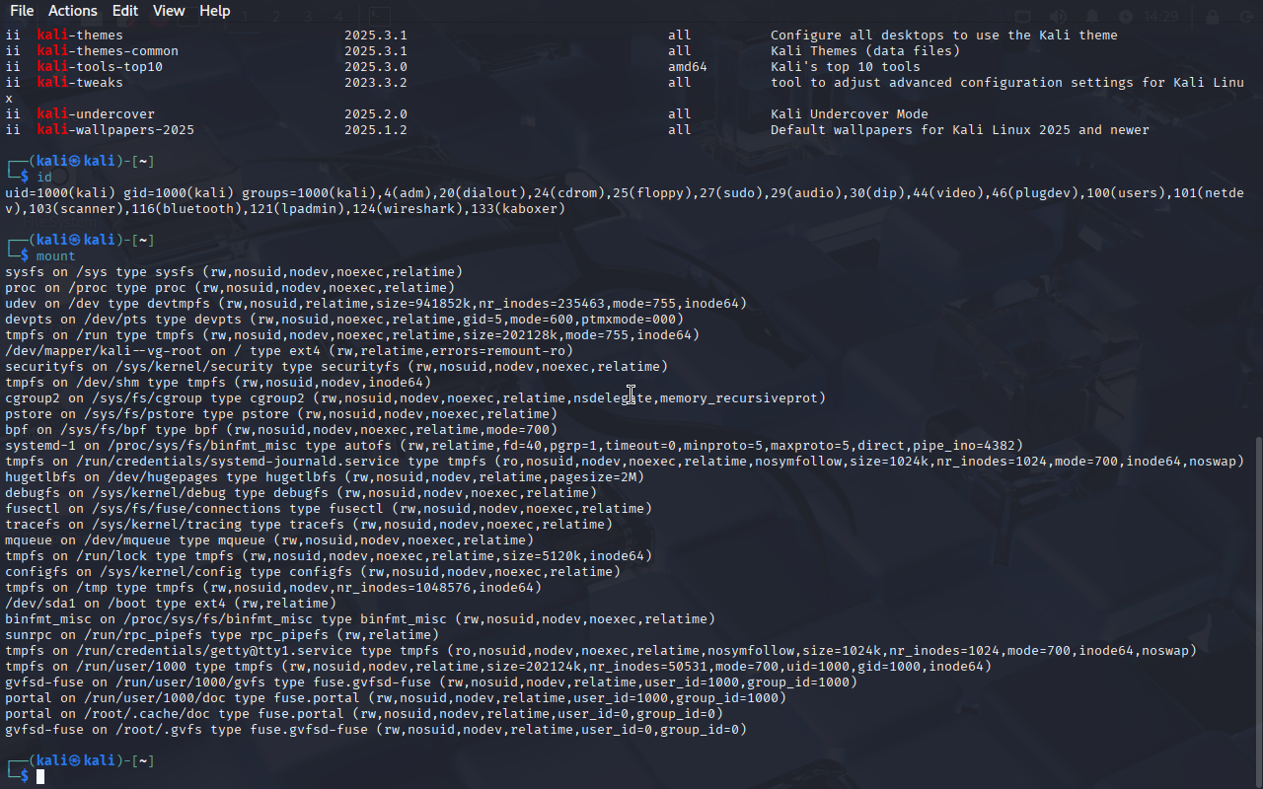Click the 'fusectl on /sys/fs/fuse/connections' line
This screenshot has width=1263, height=789.
(329, 509)
